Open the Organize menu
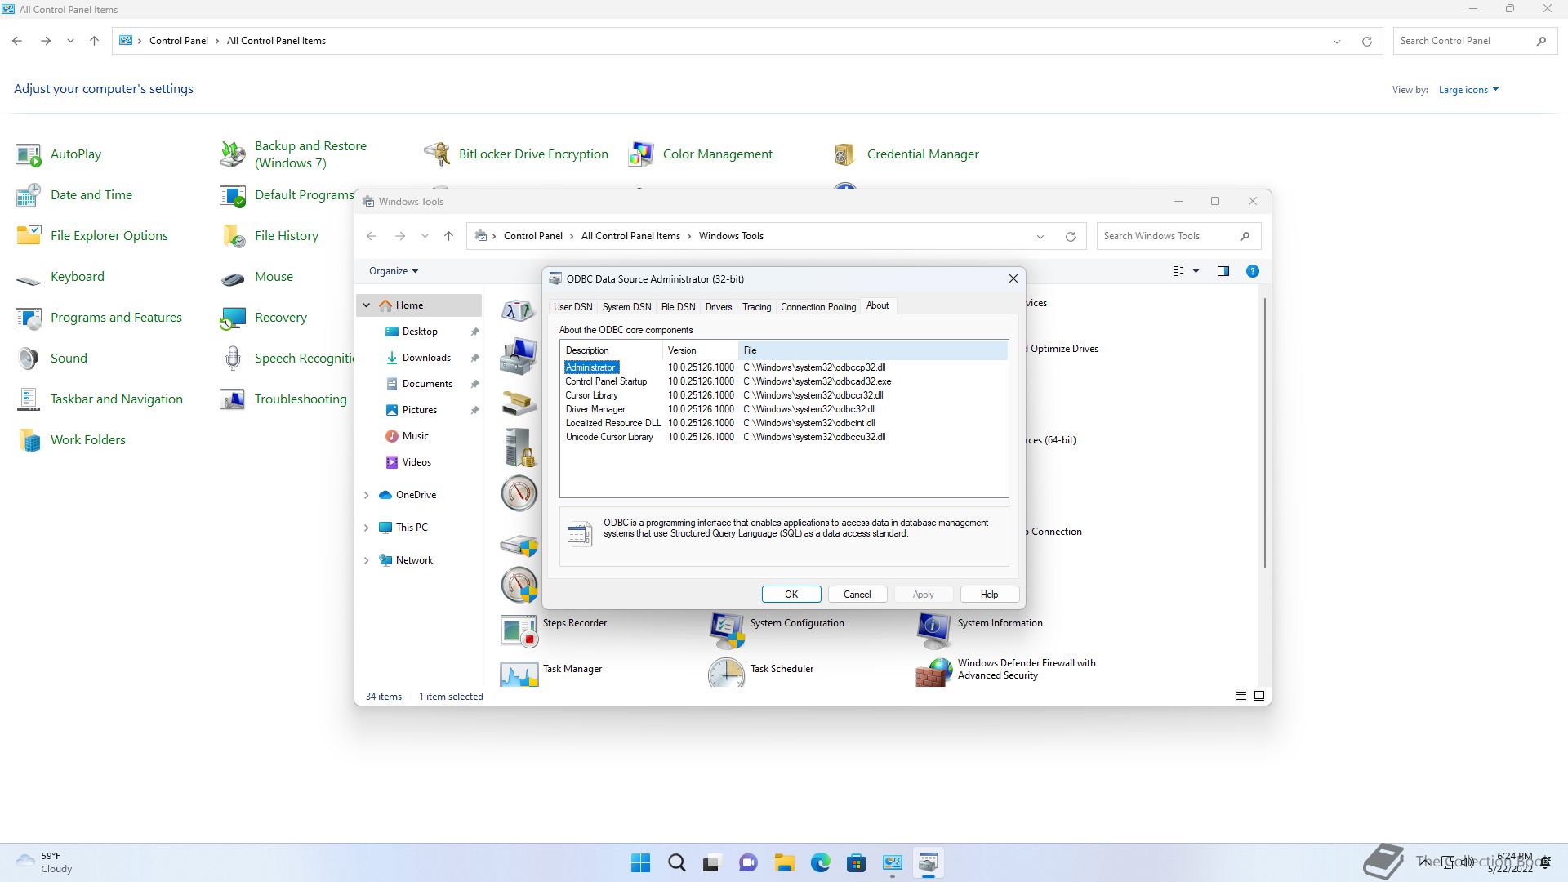 point(394,271)
